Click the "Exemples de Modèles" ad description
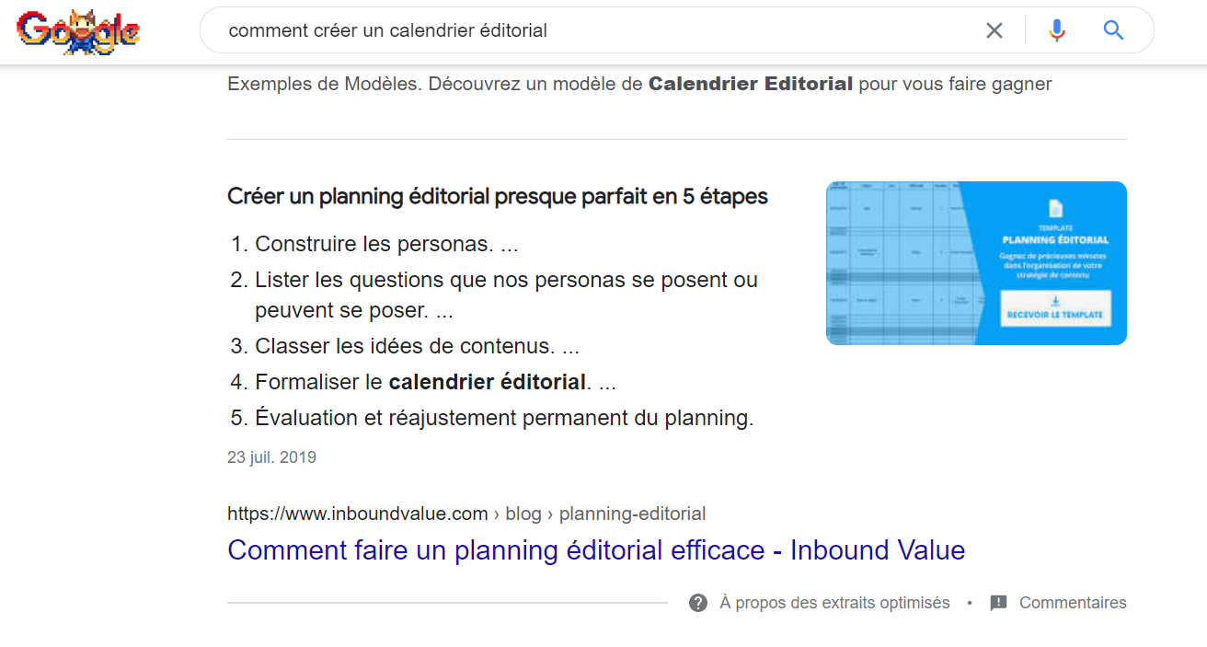 click(639, 84)
